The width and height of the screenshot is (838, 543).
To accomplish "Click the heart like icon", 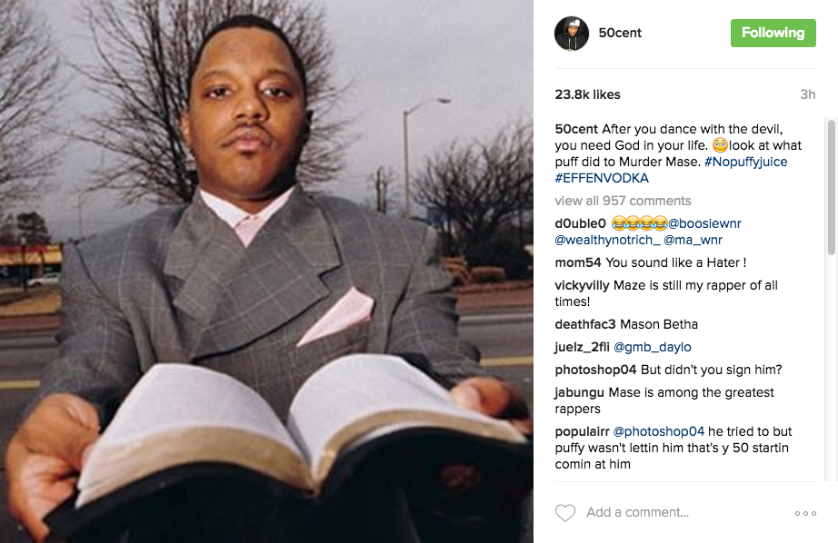I will 565,512.
